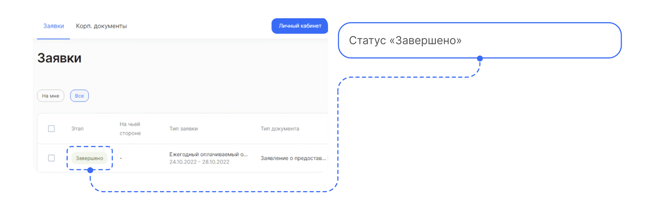Click the green Завершено status badge

(x=90, y=158)
